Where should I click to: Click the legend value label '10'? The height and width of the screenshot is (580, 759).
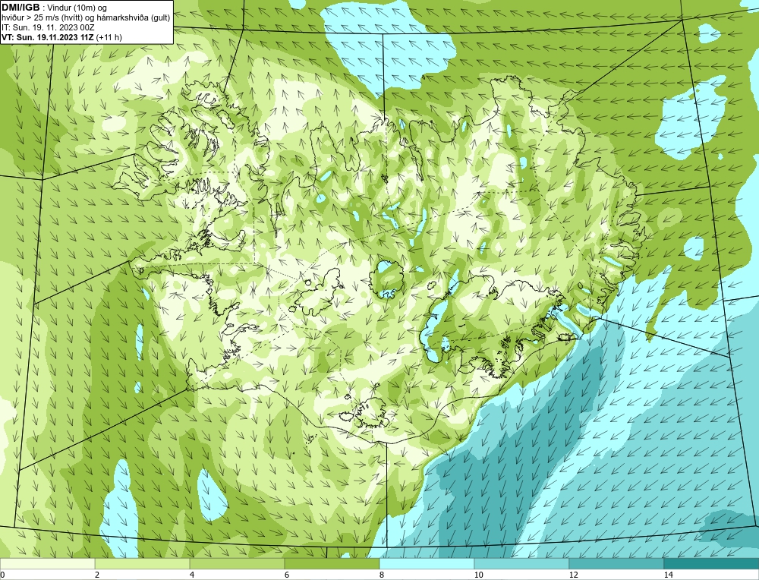coord(479,575)
